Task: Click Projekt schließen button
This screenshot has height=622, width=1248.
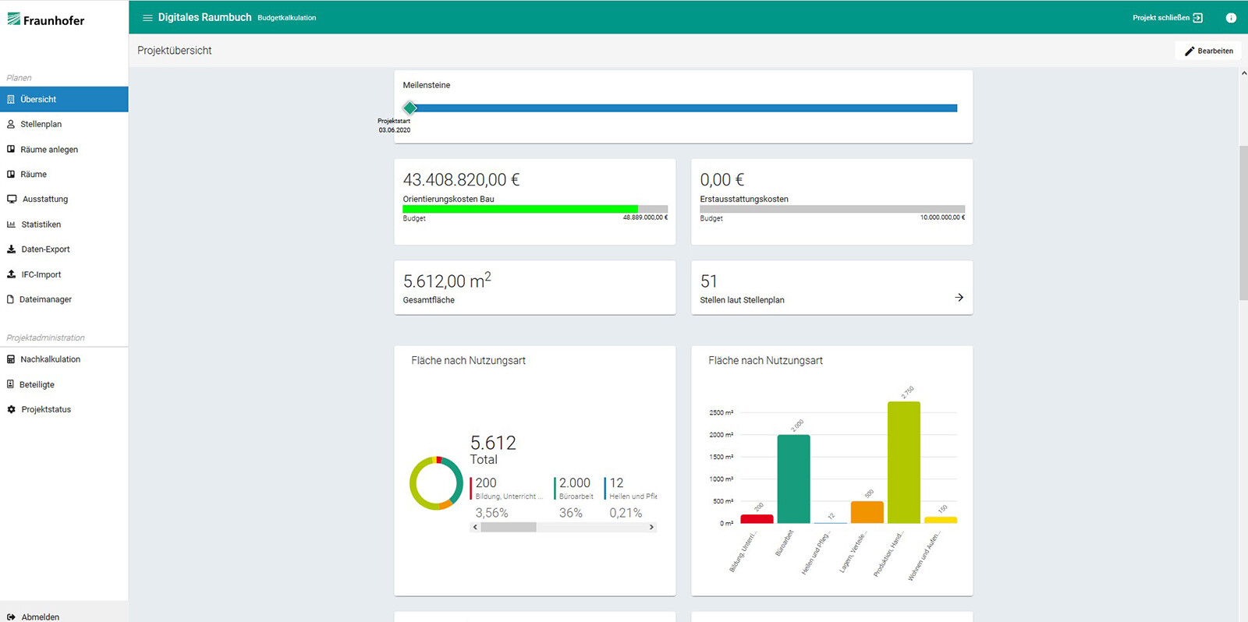Action: tap(1167, 18)
